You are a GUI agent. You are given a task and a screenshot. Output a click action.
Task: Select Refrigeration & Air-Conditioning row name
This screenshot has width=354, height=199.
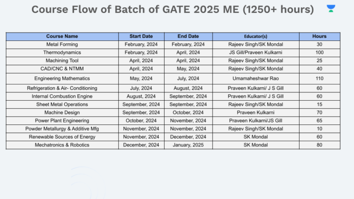click(x=62, y=88)
